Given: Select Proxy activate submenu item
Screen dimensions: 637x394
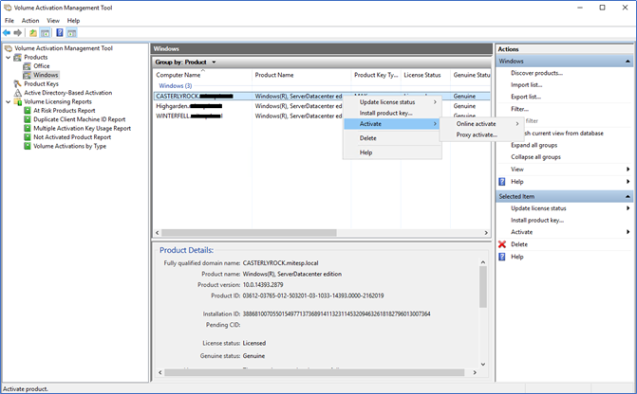Looking at the screenshot, I should click(481, 135).
